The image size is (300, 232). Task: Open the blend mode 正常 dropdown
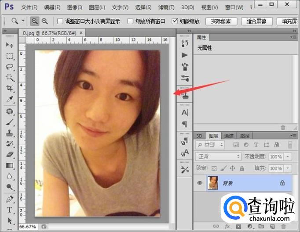click(219, 157)
